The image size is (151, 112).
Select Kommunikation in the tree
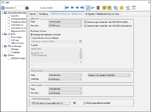tap(18, 19)
